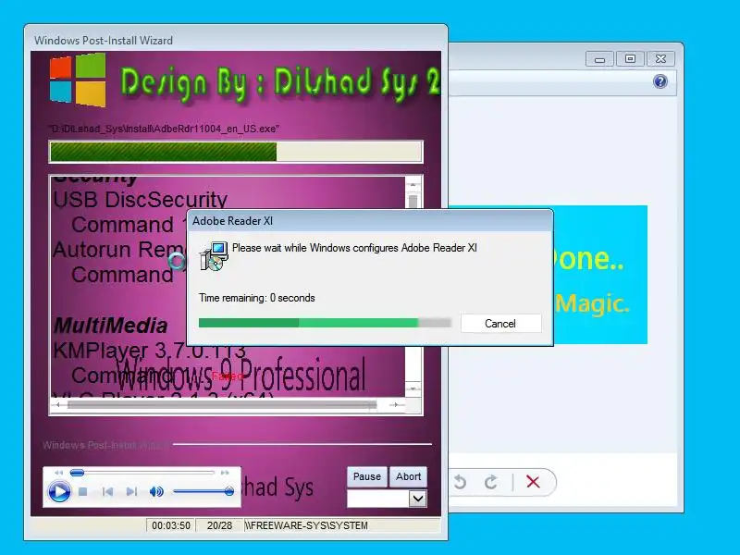
Task: Mute the media player volume icon
Action: click(156, 492)
